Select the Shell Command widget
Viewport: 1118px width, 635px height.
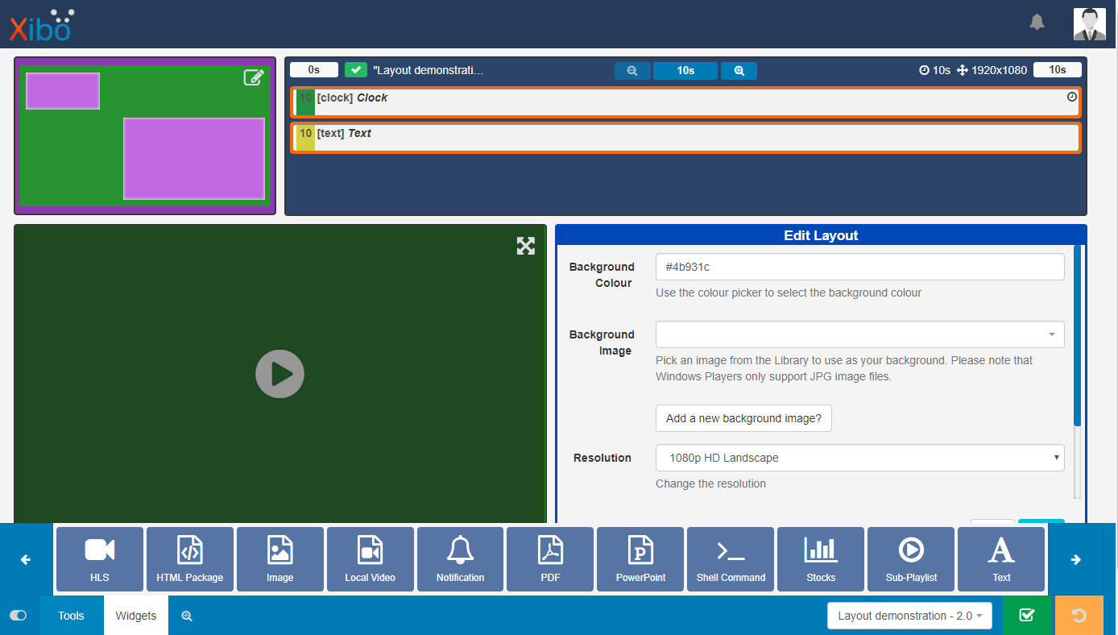tap(731, 558)
